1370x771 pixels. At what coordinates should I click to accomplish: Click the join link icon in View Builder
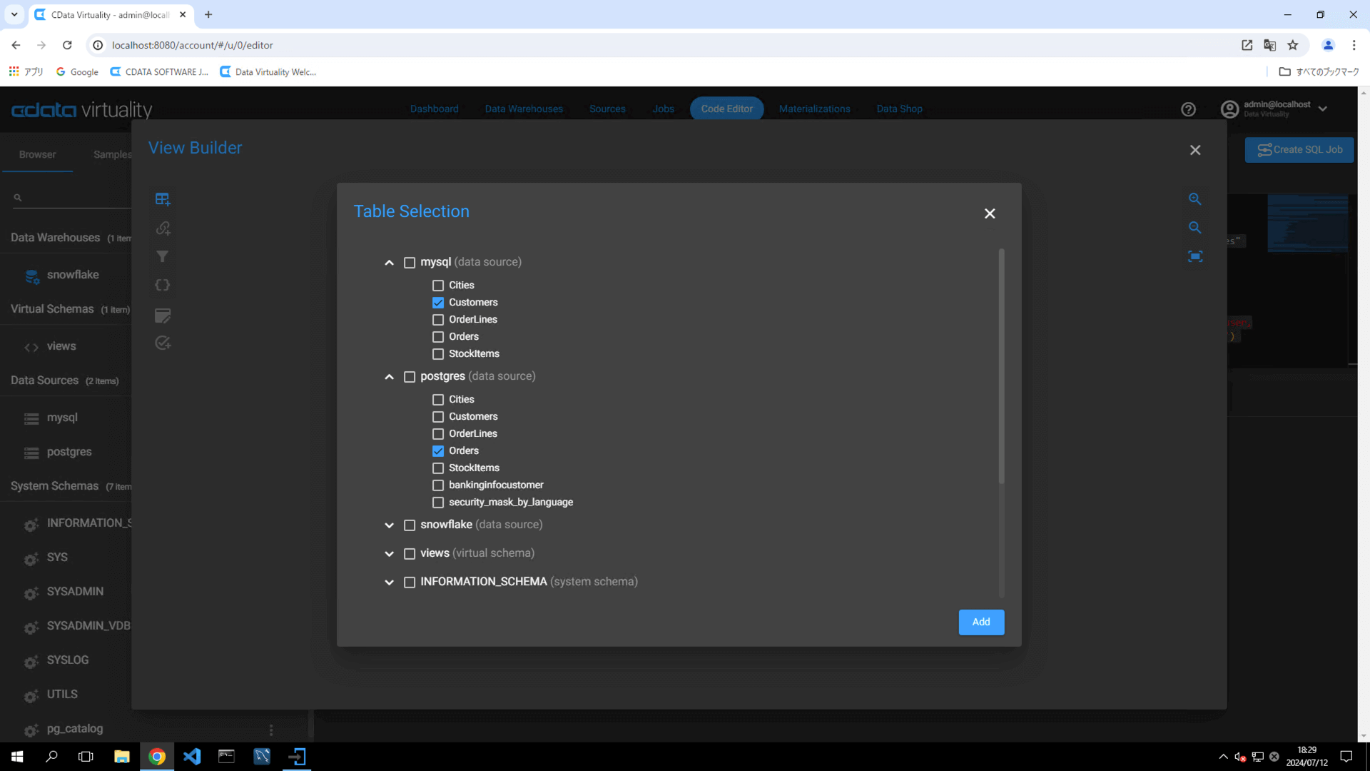(x=163, y=228)
